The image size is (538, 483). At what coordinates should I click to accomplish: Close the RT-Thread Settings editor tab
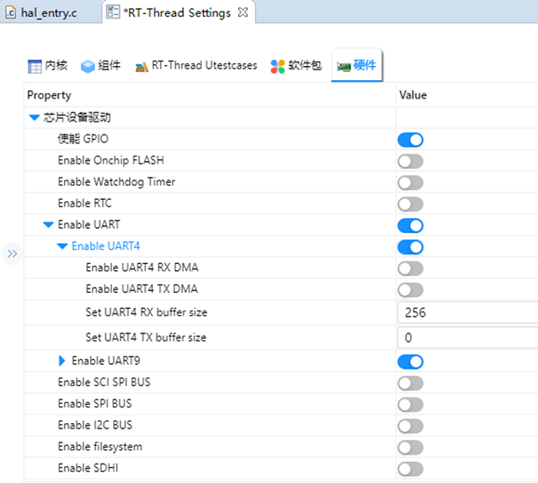(243, 12)
